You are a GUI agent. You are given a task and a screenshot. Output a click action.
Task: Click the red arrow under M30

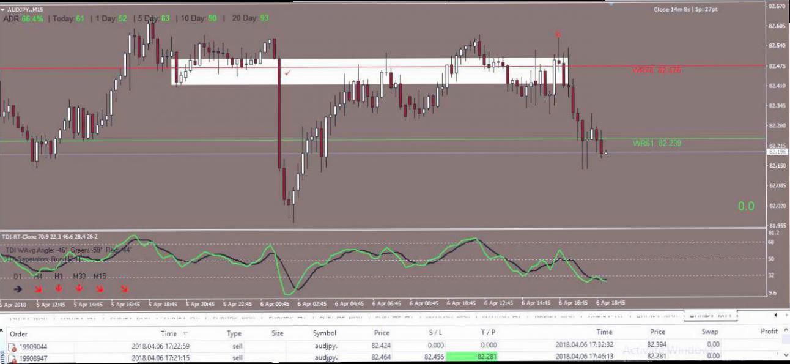point(79,288)
